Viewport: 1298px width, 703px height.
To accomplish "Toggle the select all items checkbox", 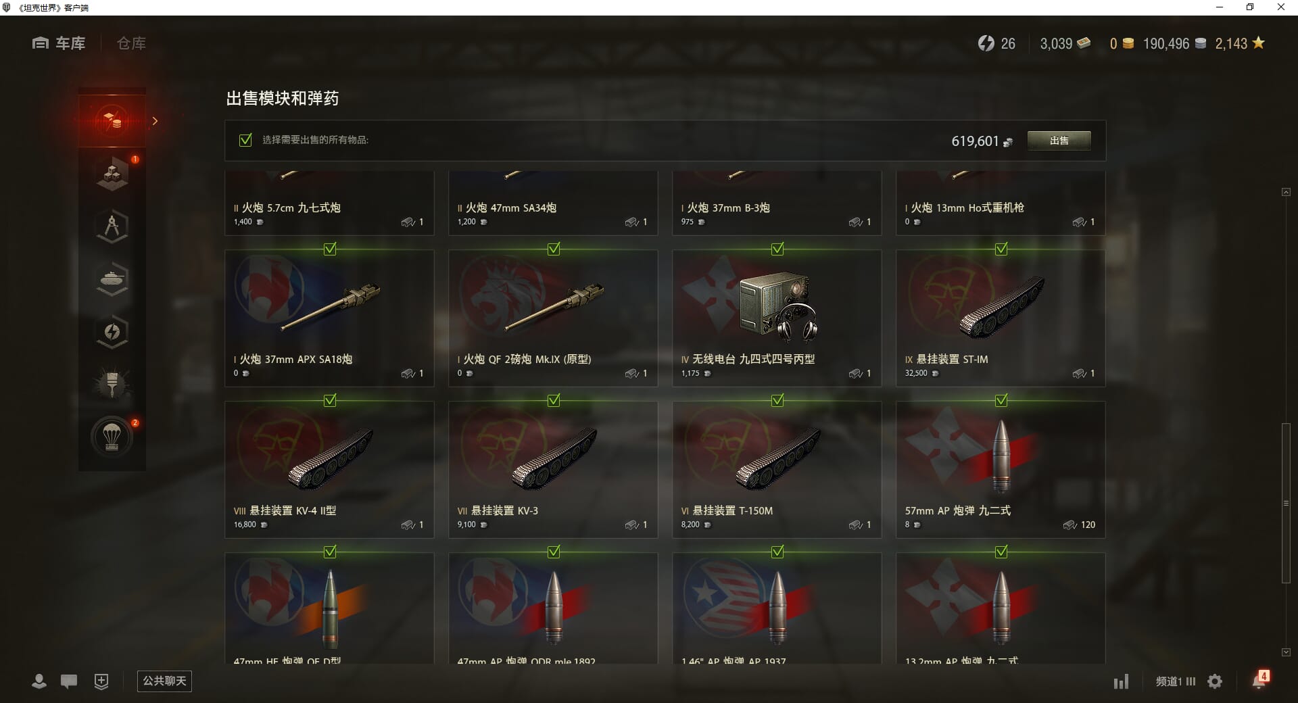I will [245, 140].
